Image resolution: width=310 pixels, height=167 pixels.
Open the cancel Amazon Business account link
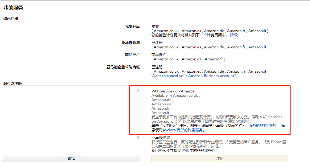193,76
